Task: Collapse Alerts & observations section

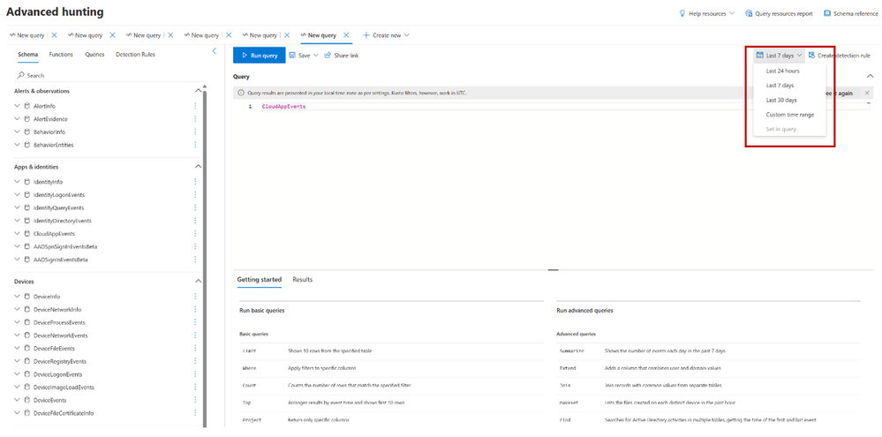Action: pos(198,91)
